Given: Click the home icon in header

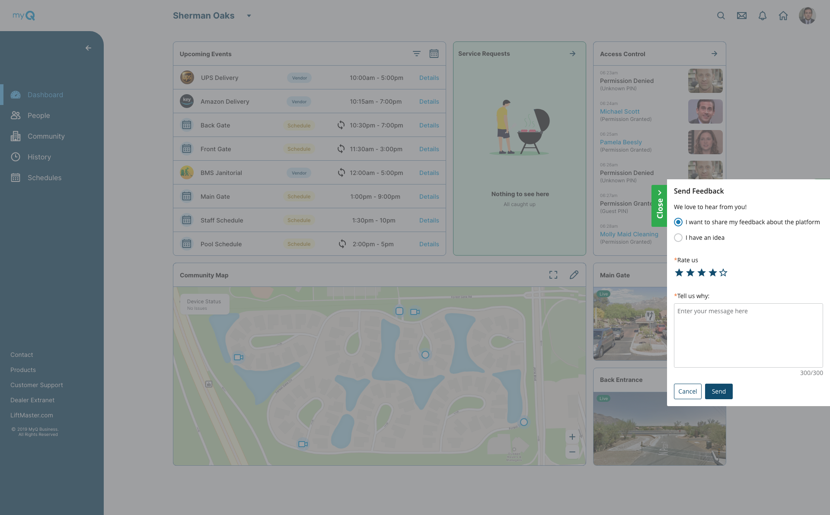Looking at the screenshot, I should click(x=783, y=16).
